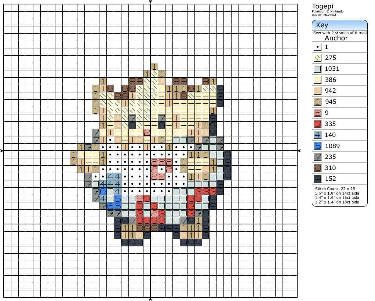Click the thread number 310 in the key
This screenshot has height=301, width=375.
pyautogui.click(x=330, y=168)
